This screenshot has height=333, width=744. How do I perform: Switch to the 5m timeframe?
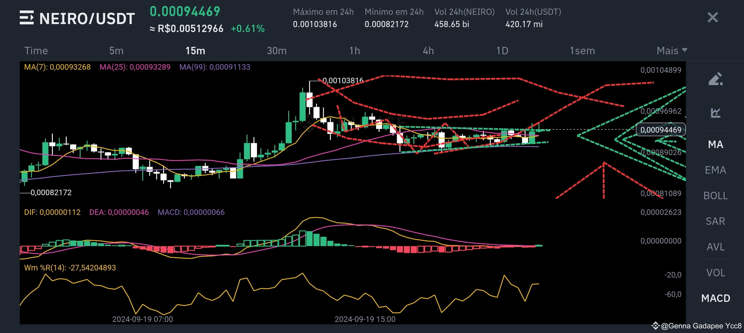pyautogui.click(x=116, y=51)
